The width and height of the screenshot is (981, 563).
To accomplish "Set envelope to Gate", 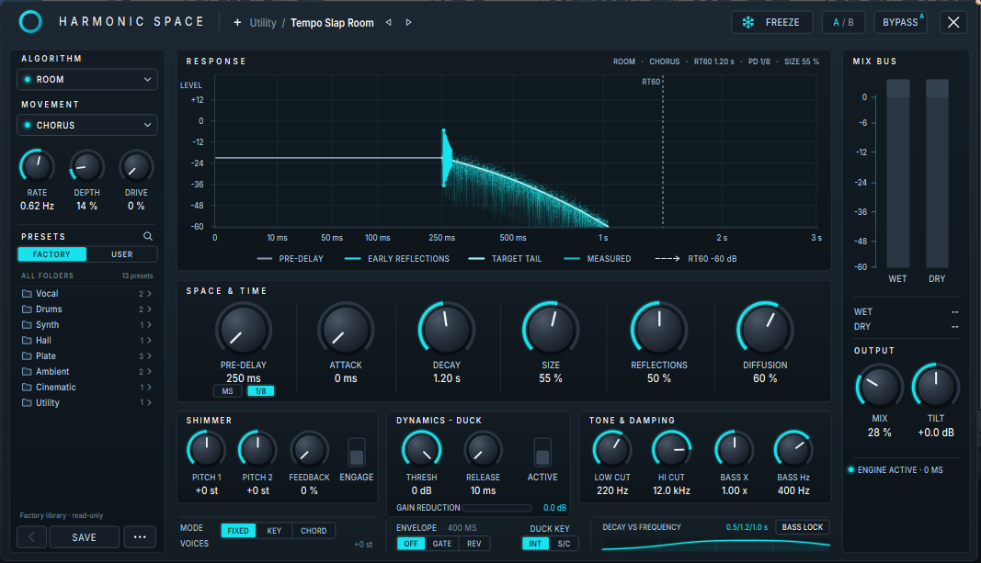I will [x=441, y=544].
